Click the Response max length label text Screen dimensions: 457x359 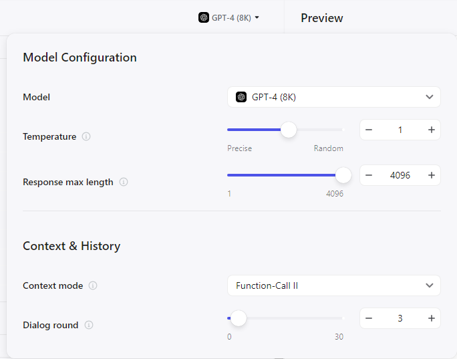(x=68, y=182)
